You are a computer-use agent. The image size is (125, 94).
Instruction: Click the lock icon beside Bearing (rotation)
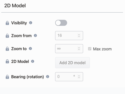[x=7, y=77]
